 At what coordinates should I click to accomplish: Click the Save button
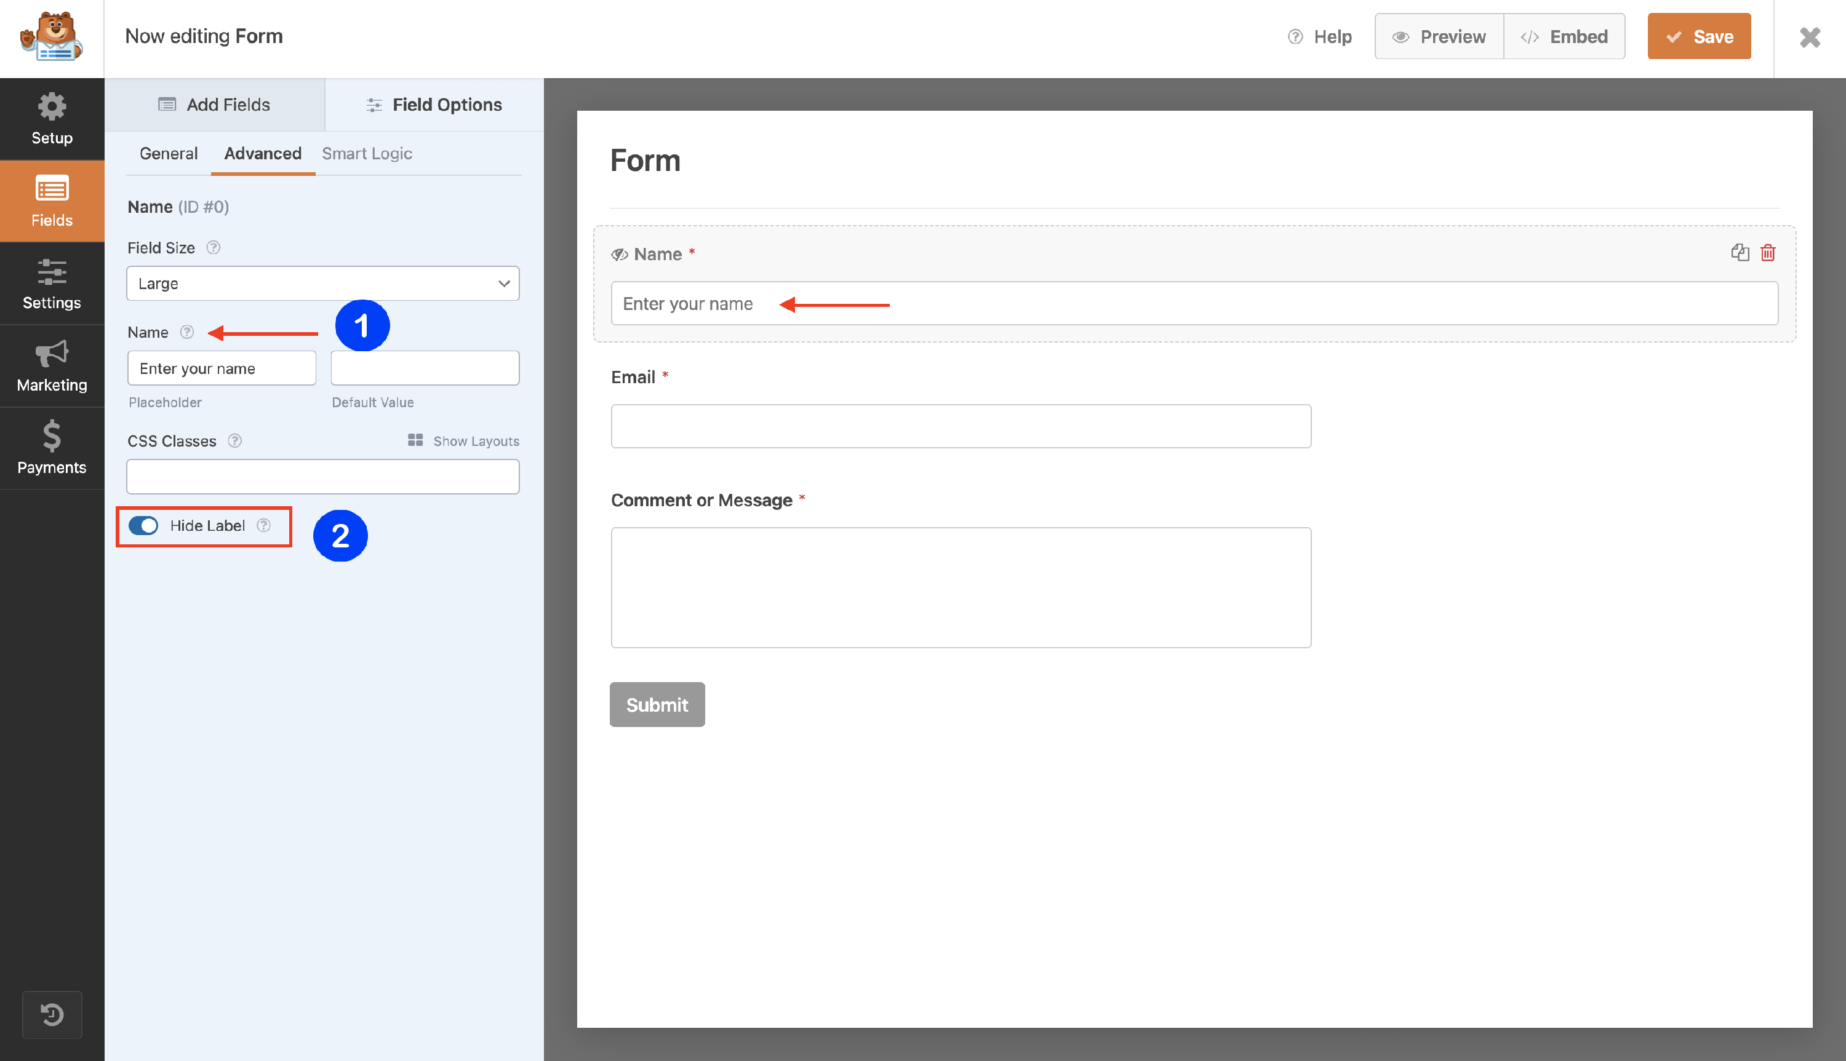click(1698, 36)
